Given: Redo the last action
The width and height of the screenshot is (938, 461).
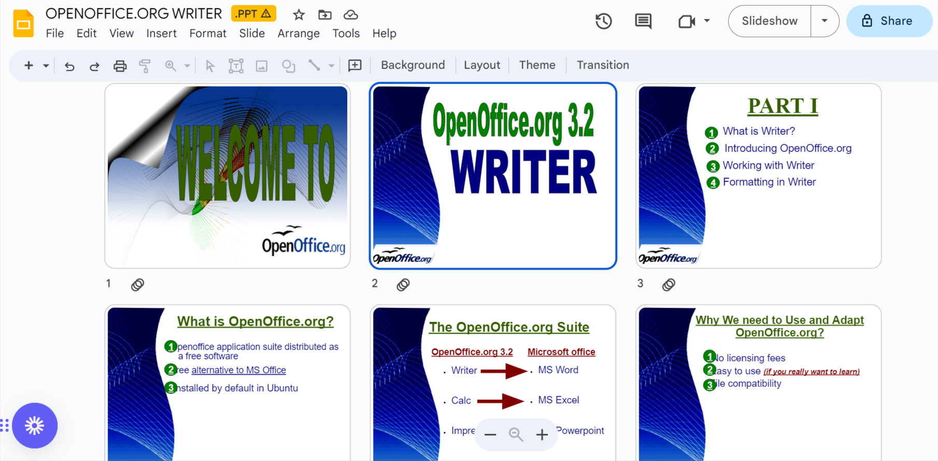Looking at the screenshot, I should (x=94, y=66).
